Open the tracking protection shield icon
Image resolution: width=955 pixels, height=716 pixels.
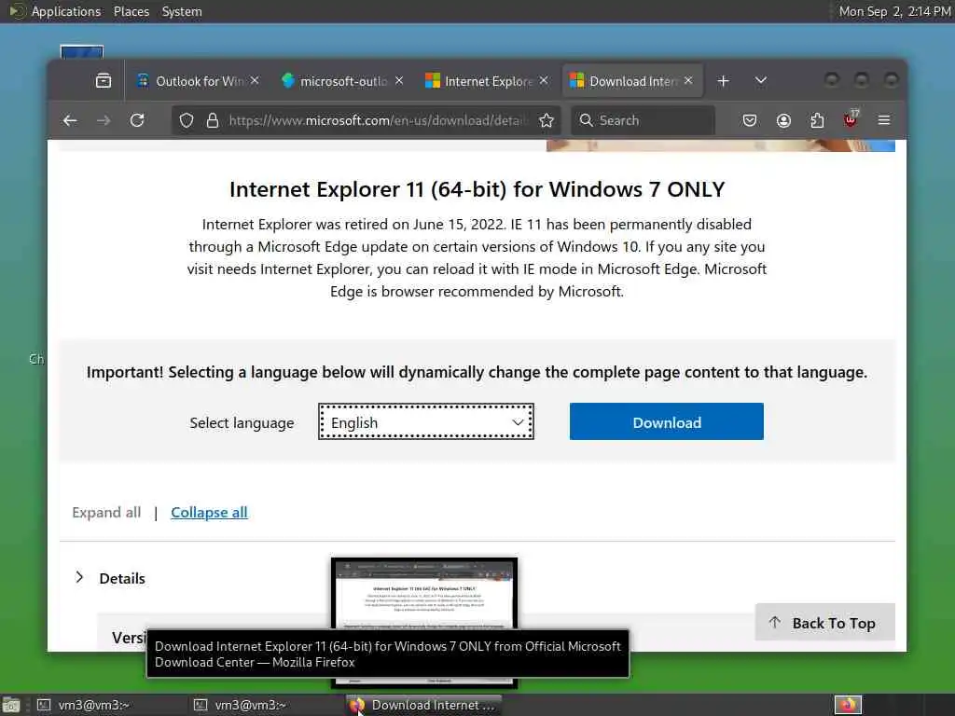187,120
